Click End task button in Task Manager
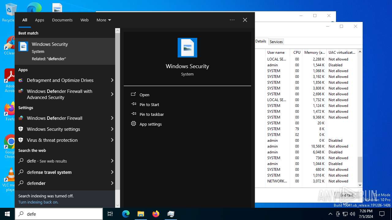The image size is (392, 220). (x=347, y=195)
